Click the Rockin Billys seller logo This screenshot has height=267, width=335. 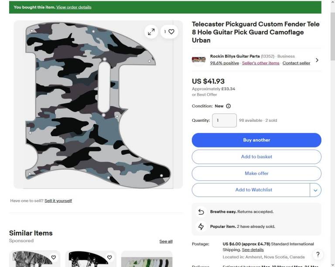(x=199, y=60)
